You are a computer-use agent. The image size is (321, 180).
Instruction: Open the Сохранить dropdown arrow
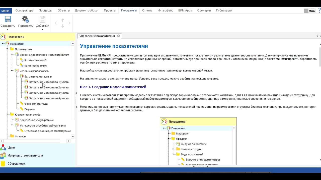tap(8, 30)
